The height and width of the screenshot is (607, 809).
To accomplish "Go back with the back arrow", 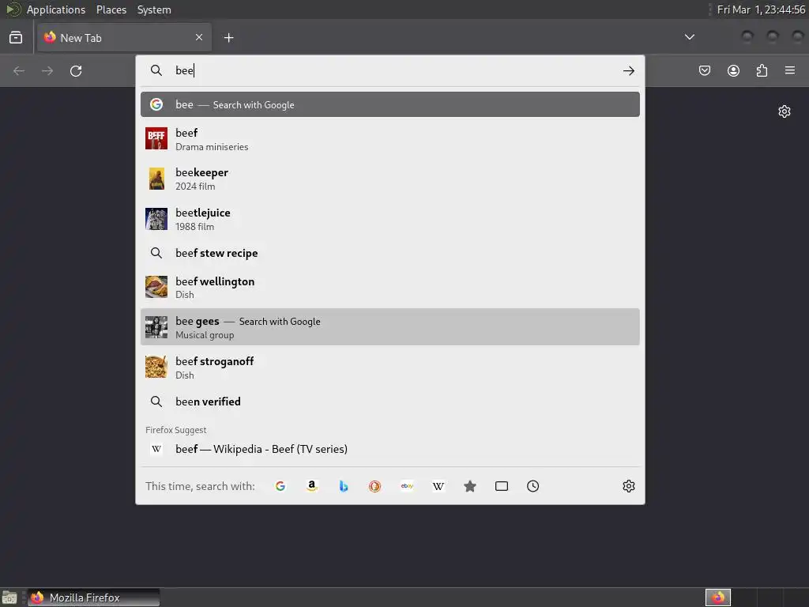I will point(19,70).
